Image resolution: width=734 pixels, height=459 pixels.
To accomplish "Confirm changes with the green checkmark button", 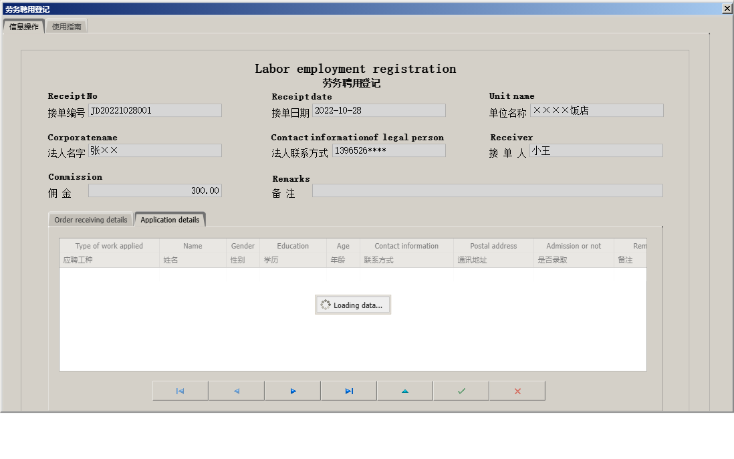I will 461,391.
